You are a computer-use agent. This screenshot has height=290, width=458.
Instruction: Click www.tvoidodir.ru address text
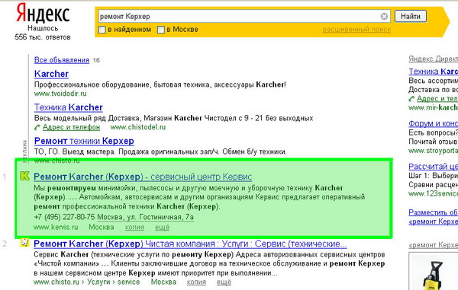pyautogui.click(x=60, y=94)
